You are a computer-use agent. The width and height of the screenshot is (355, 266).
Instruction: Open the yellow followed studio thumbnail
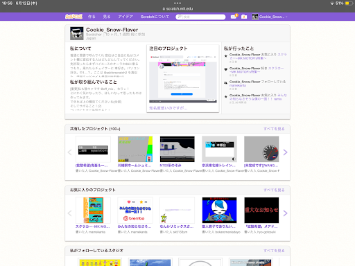100,263
